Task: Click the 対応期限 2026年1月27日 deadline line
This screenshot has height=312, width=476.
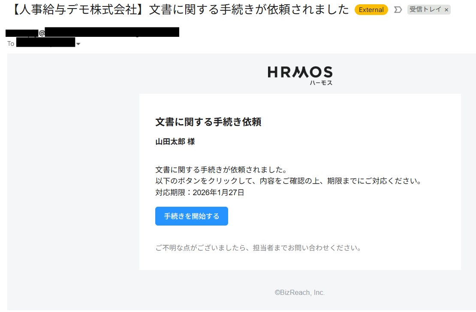Action: pyautogui.click(x=199, y=193)
